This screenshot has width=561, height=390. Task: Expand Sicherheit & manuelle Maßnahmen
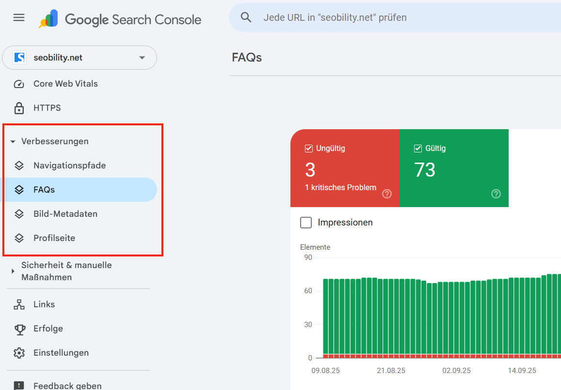[13, 271]
